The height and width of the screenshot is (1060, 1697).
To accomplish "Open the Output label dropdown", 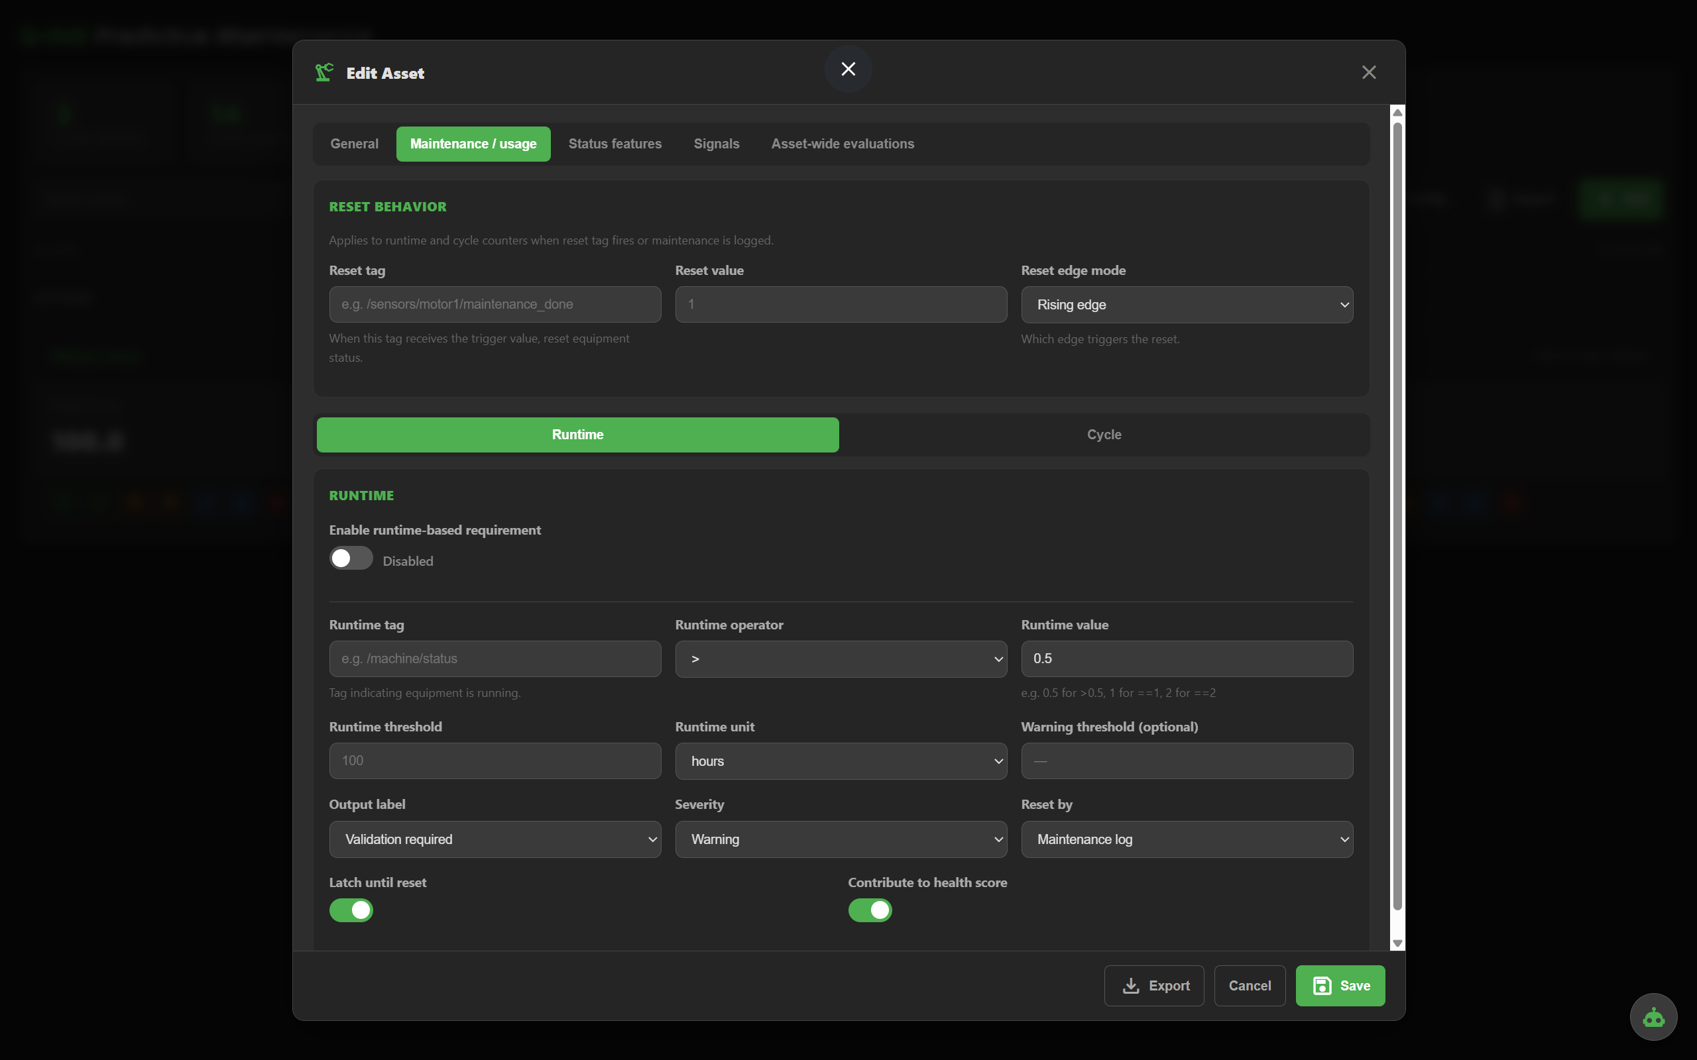I will (495, 839).
